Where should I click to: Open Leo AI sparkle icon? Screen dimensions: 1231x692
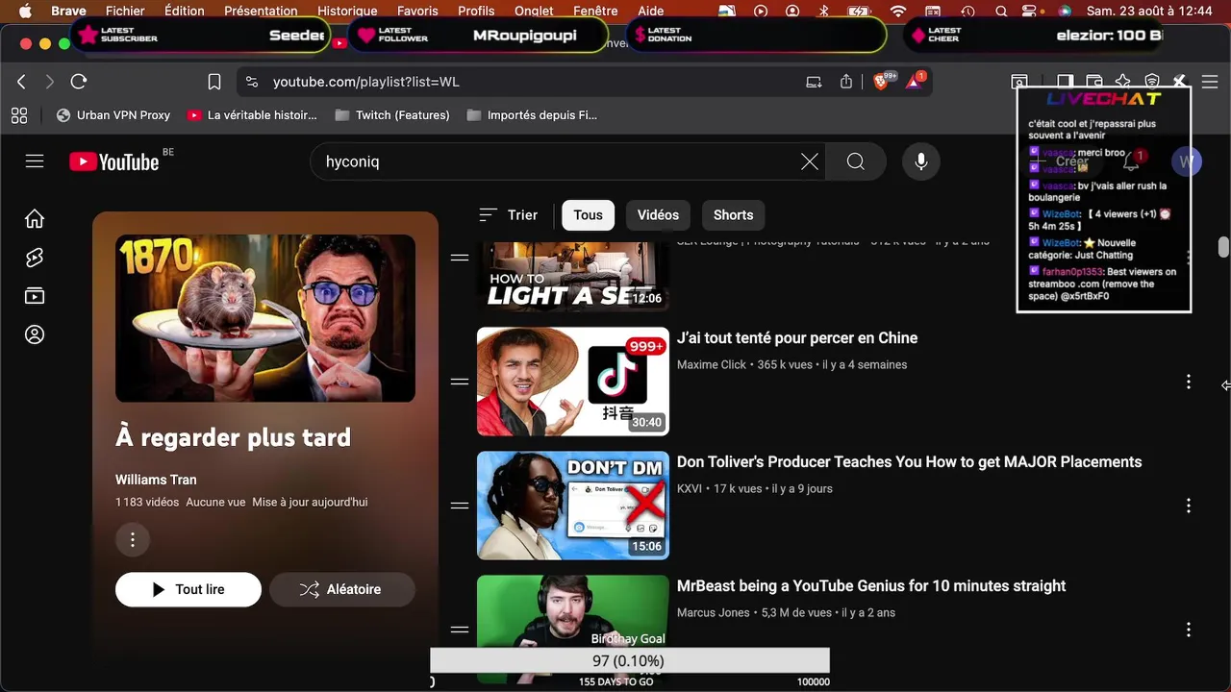[1123, 82]
